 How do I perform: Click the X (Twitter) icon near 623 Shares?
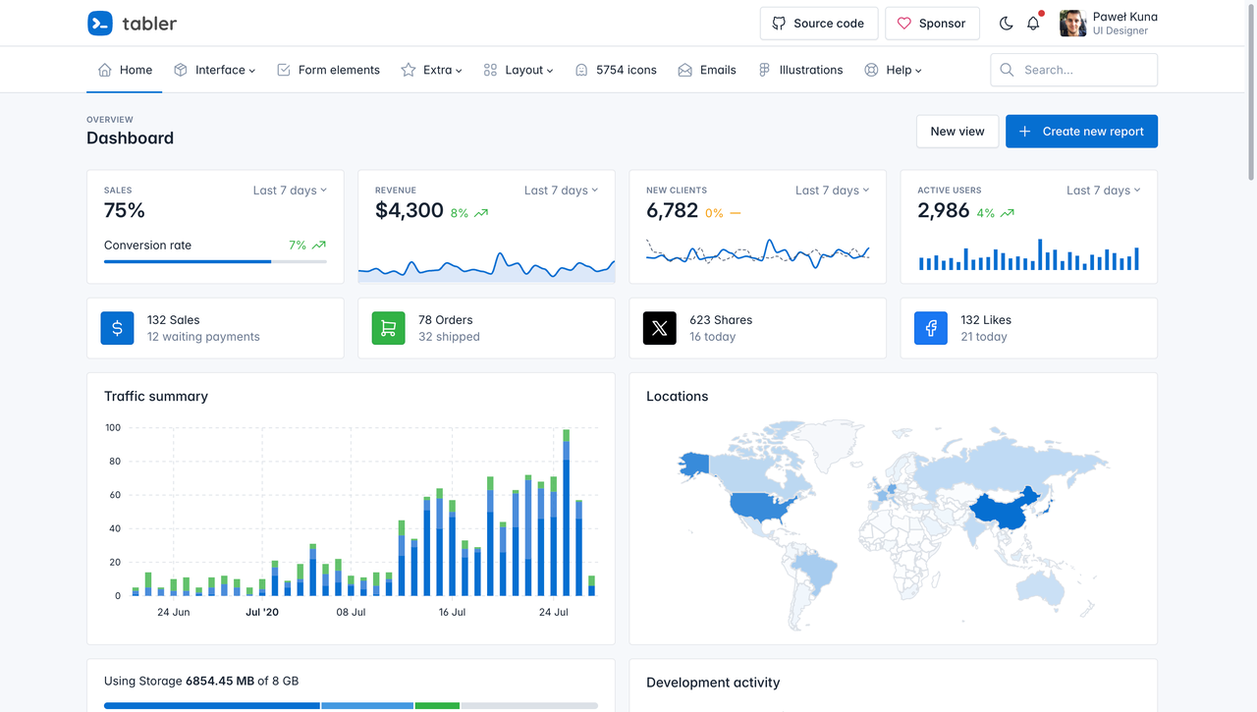click(x=659, y=328)
